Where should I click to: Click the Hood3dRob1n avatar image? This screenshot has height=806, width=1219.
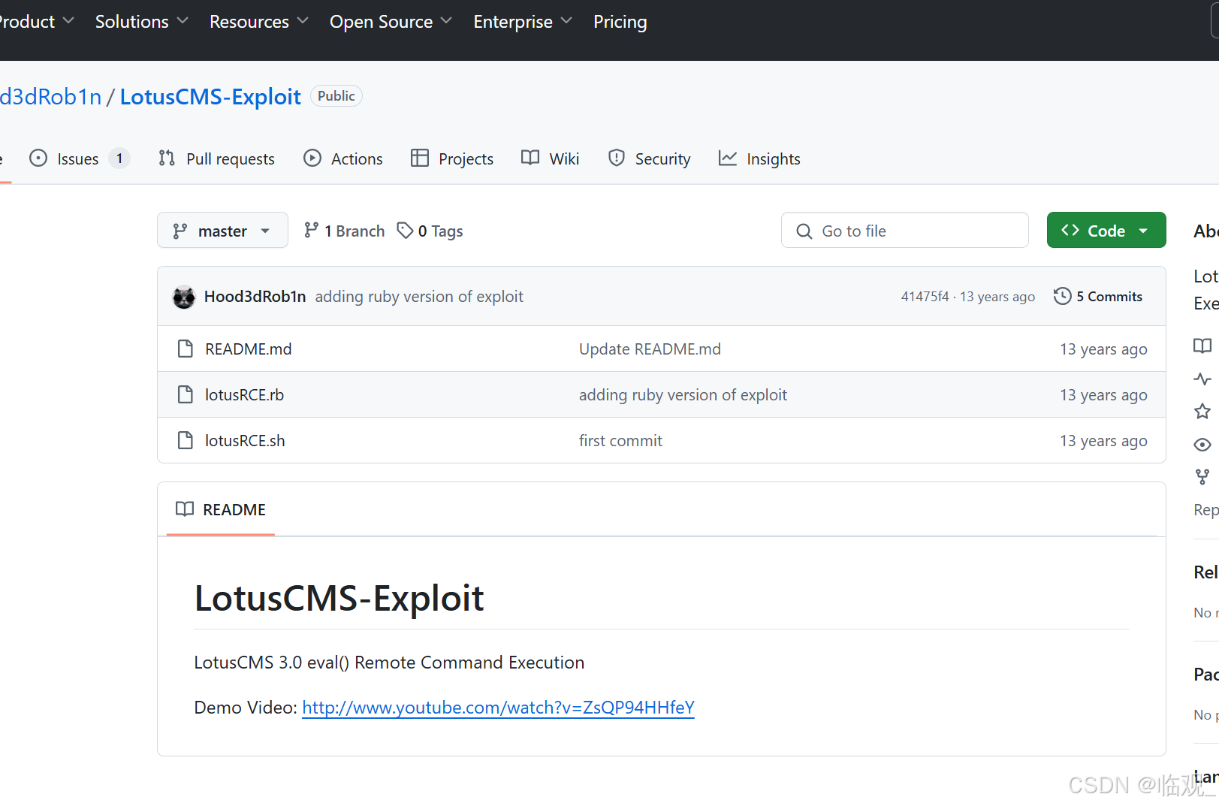click(x=184, y=297)
